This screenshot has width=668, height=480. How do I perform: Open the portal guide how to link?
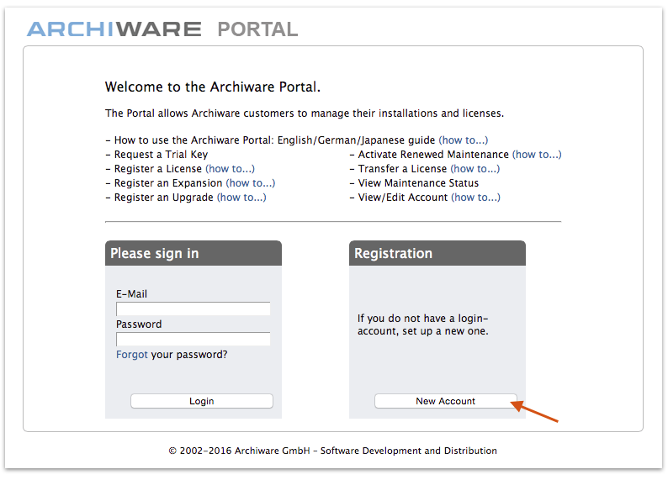click(x=464, y=140)
